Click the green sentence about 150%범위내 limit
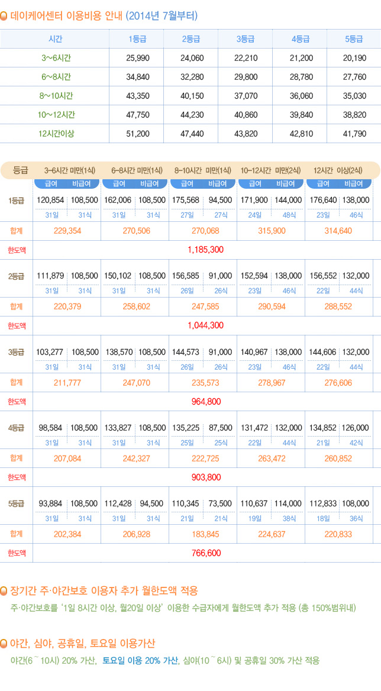This screenshot has height=691, width=381. [183, 608]
